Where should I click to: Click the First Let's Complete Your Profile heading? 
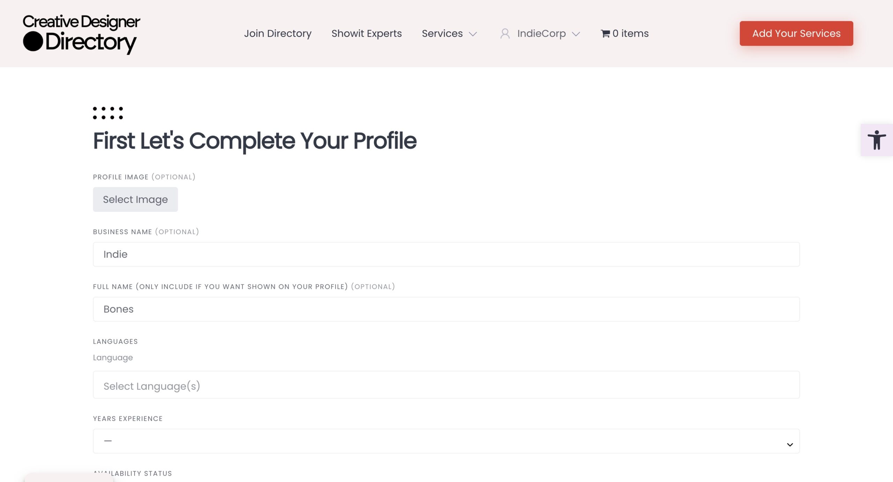255,141
